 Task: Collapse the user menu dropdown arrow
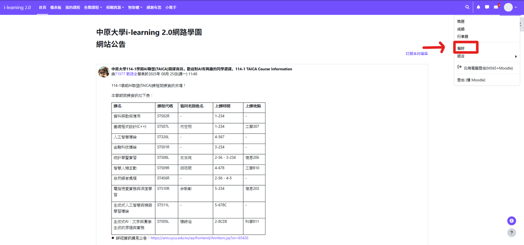[515, 8]
